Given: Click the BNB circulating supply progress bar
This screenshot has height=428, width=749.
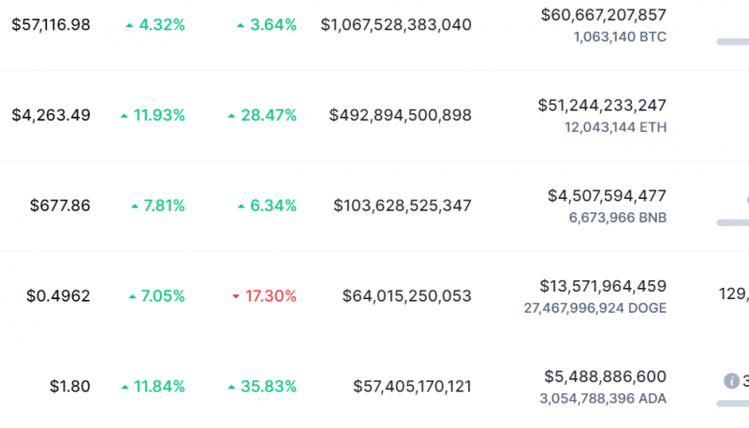Looking at the screenshot, I should click(732, 222).
